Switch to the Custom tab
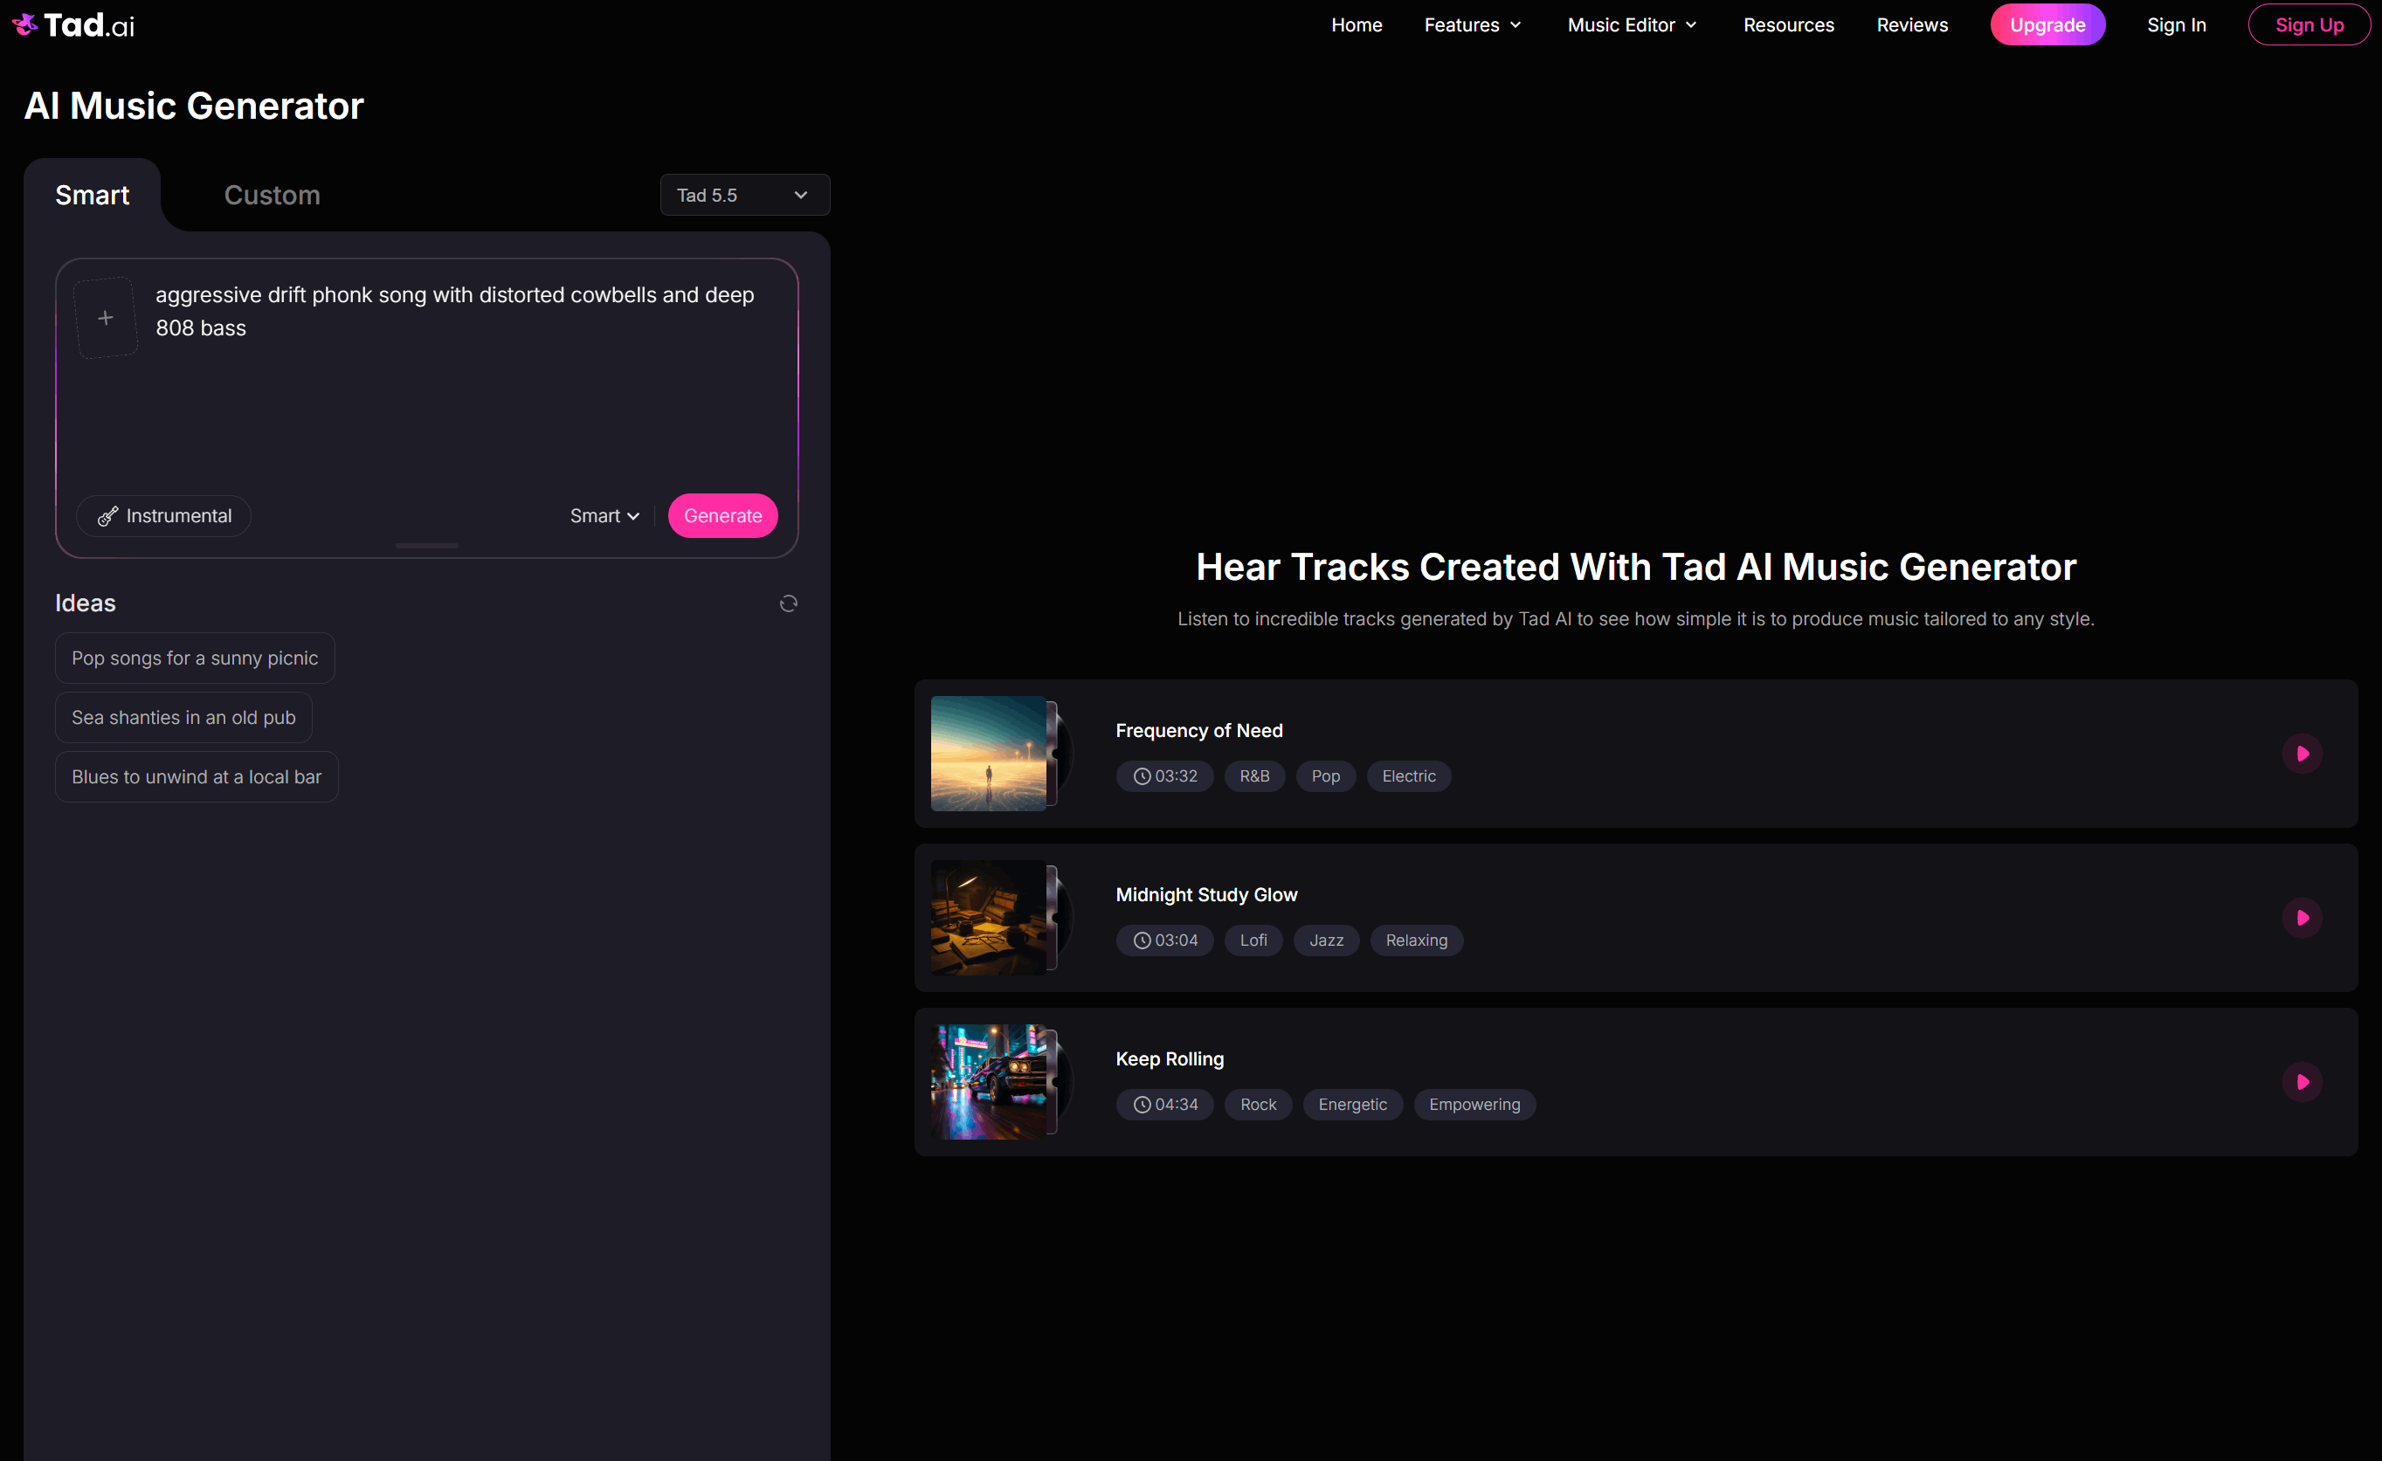This screenshot has width=2382, height=1461. point(272,196)
